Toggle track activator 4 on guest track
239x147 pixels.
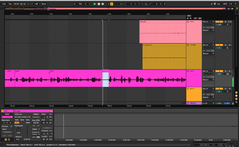click(219, 89)
